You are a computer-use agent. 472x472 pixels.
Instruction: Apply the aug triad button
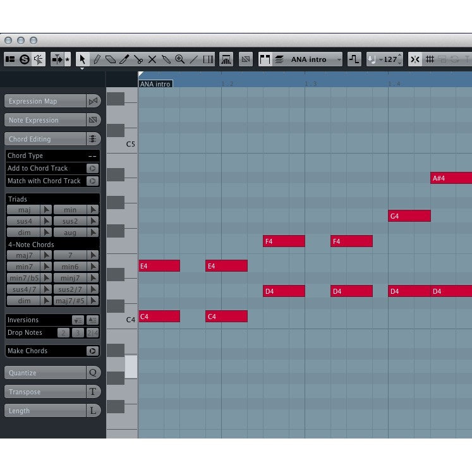70,233
